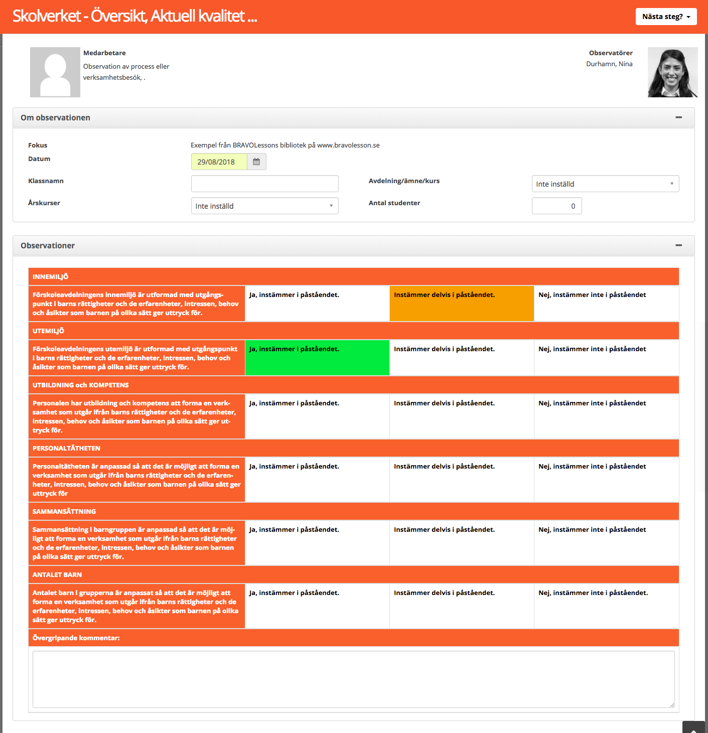Select 'Nej, instämmer inte' for Sammansättning

(607, 543)
